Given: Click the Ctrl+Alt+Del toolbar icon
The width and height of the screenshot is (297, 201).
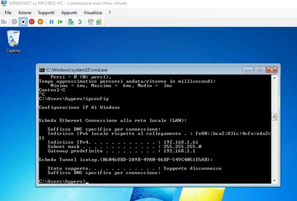Looking at the screenshot, I should pos(4,21).
